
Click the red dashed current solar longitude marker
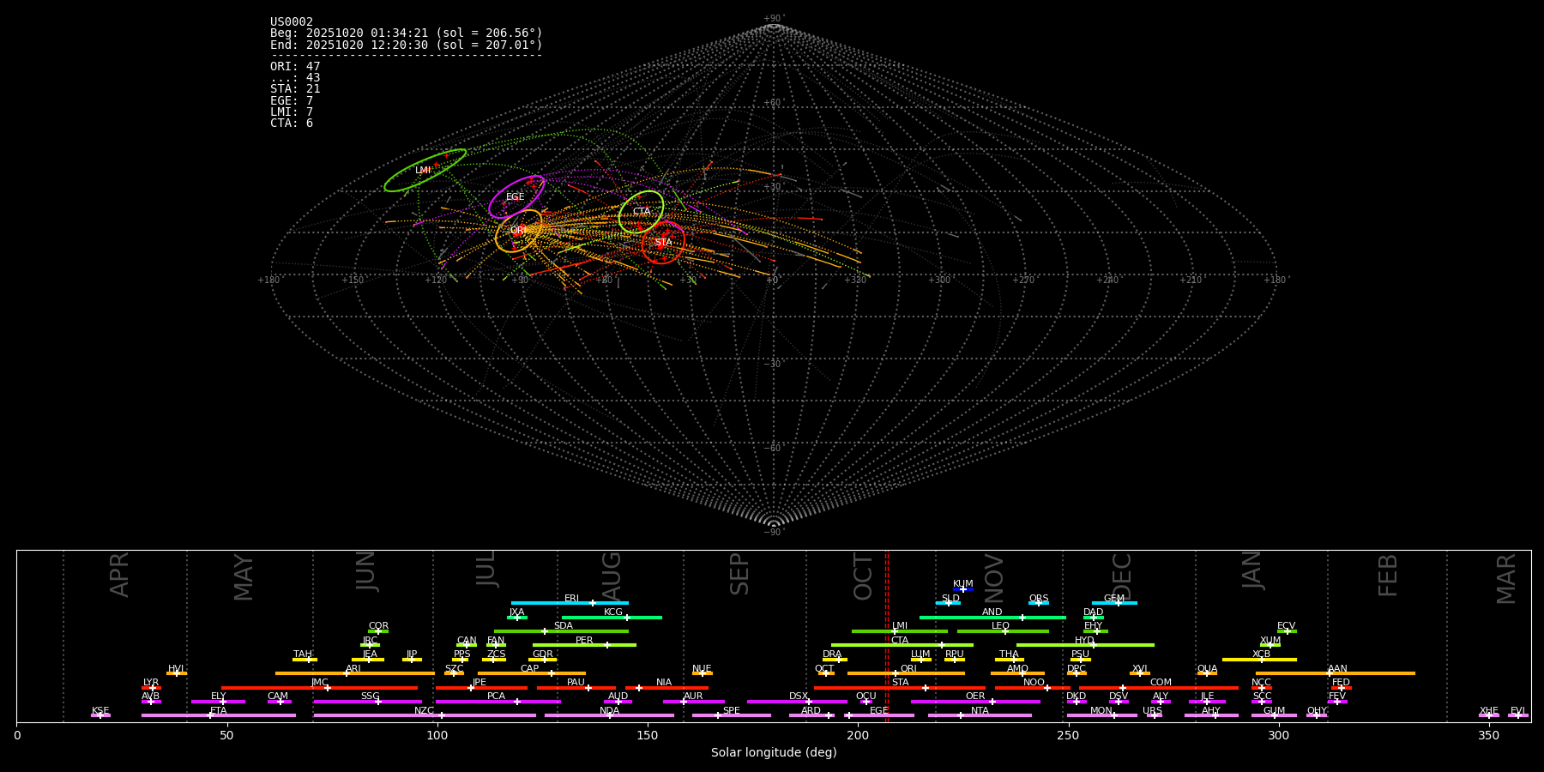(886, 636)
